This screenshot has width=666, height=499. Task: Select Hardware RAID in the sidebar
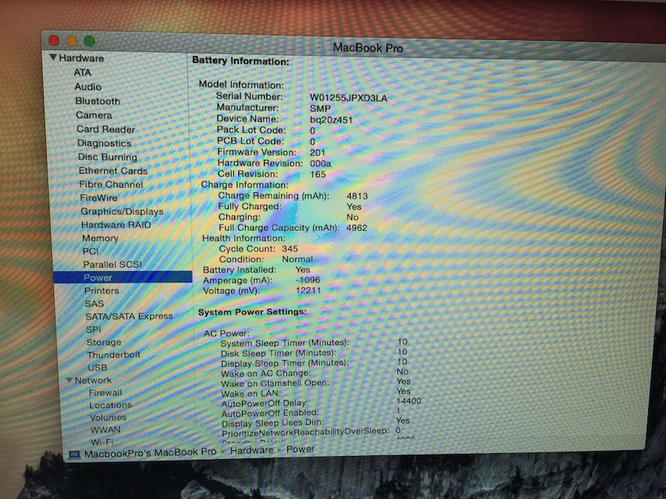click(x=116, y=225)
